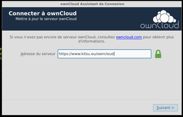Click the Suivant button

[165, 108]
